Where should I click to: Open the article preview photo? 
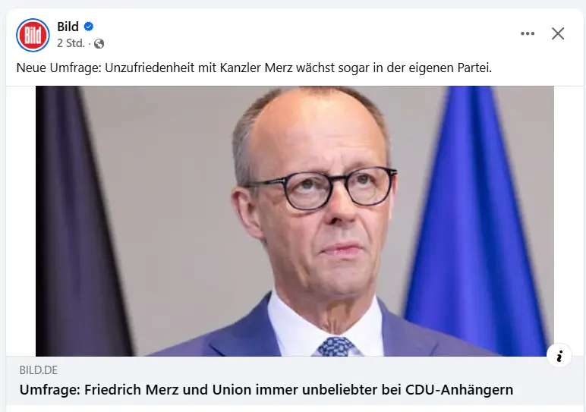[x=295, y=220]
